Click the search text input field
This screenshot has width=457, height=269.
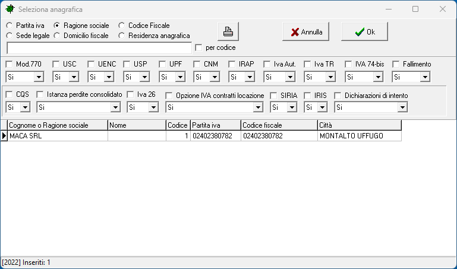[x=99, y=48]
